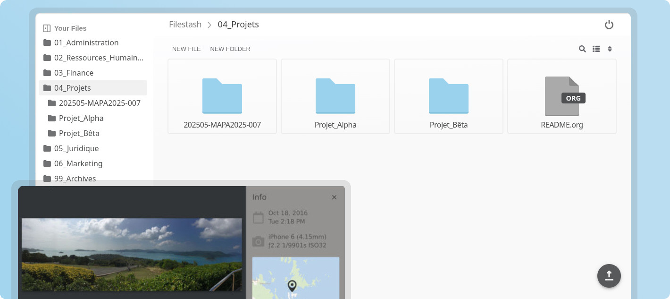Open the 202505-MAPA2025-007 folder
670x299 pixels.
222,96
